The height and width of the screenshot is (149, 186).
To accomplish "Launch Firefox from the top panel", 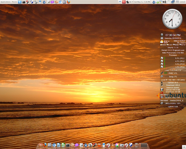I will click(69, 2).
